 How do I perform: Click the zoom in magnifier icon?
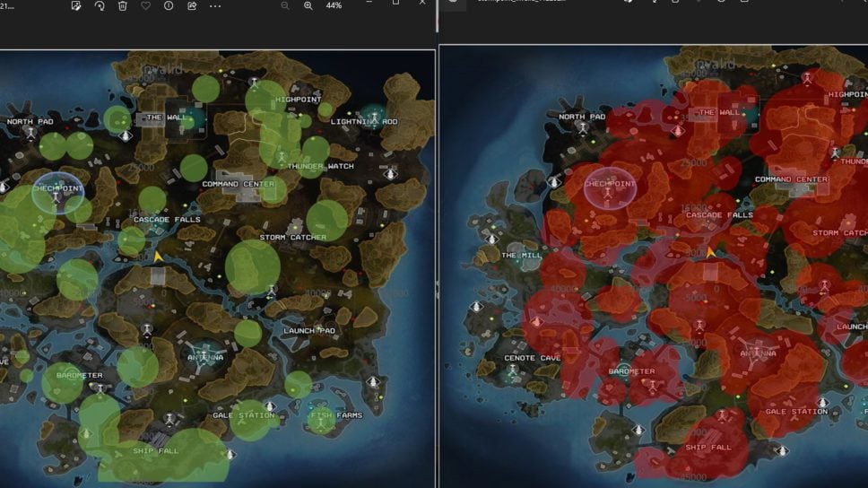coord(308,5)
